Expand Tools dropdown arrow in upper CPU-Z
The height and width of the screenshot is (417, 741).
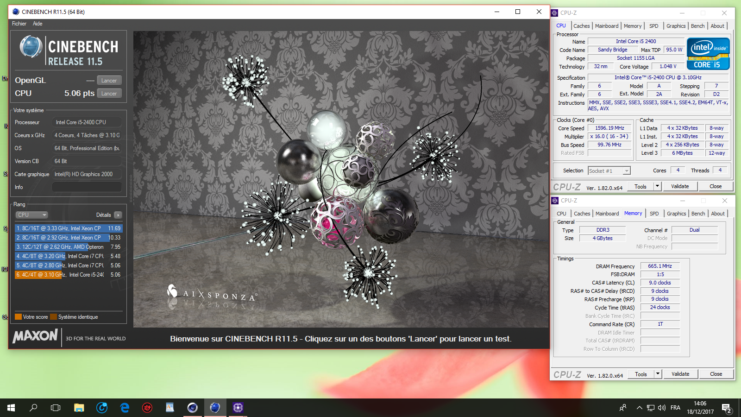pos(657,187)
